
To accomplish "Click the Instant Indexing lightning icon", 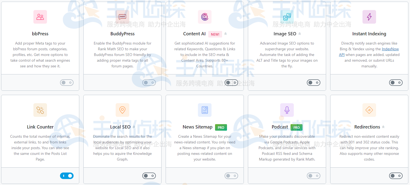I will [369, 17].
